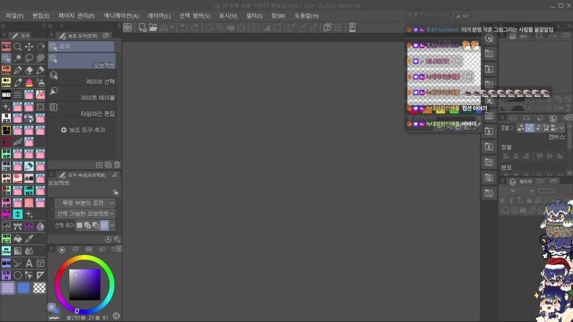The width and height of the screenshot is (573, 322).
Task: Duplicate sub tool icon
Action: tap(108, 165)
